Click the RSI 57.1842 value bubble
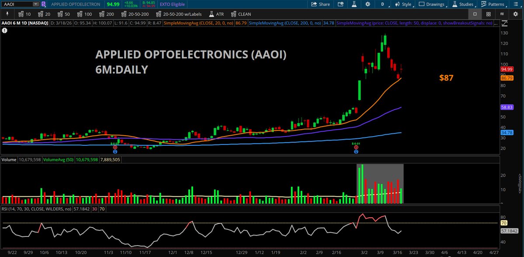Image resolution: width=524 pixels, height=257 pixels. click(x=509, y=231)
